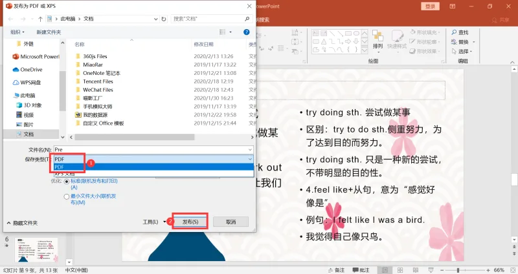Select the 手机模拟大师 folder
Viewport: 518px width, 274px height.
tap(94, 107)
